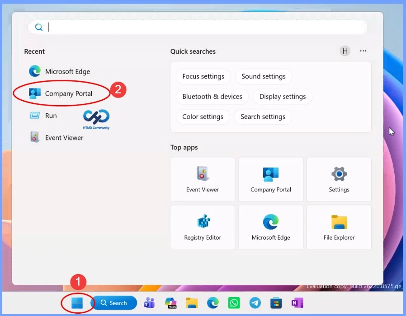
Task: Open File Explorer from the taskbar
Action: (x=192, y=303)
